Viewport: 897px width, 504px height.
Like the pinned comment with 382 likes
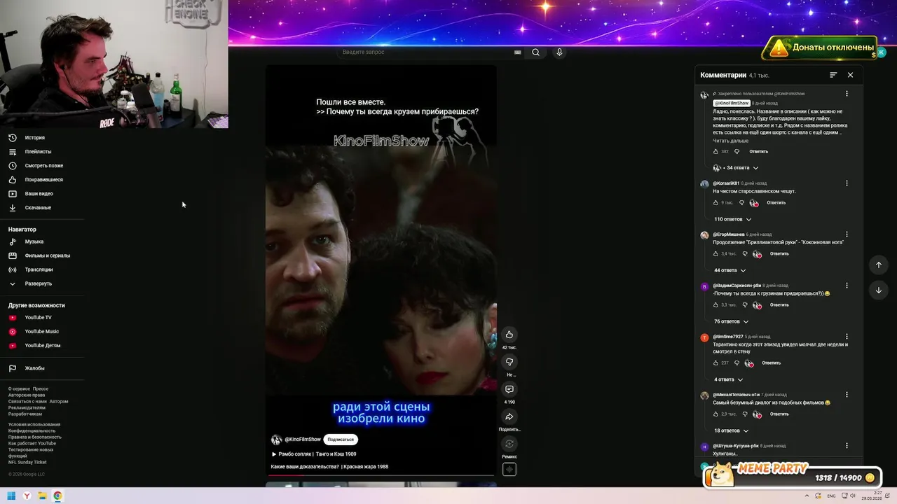coord(715,151)
